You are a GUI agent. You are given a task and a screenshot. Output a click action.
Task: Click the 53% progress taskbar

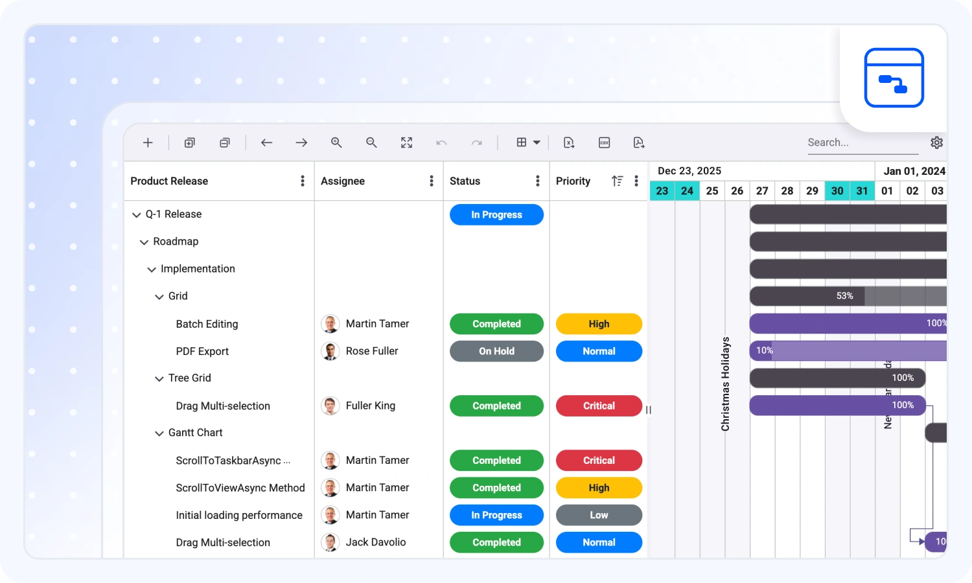tap(848, 296)
